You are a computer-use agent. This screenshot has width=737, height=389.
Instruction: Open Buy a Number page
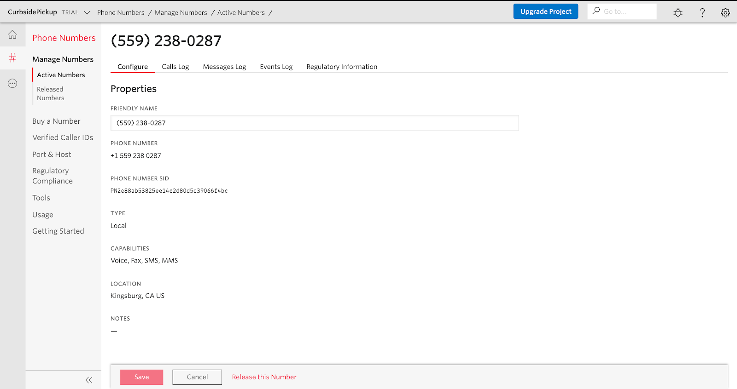(56, 121)
